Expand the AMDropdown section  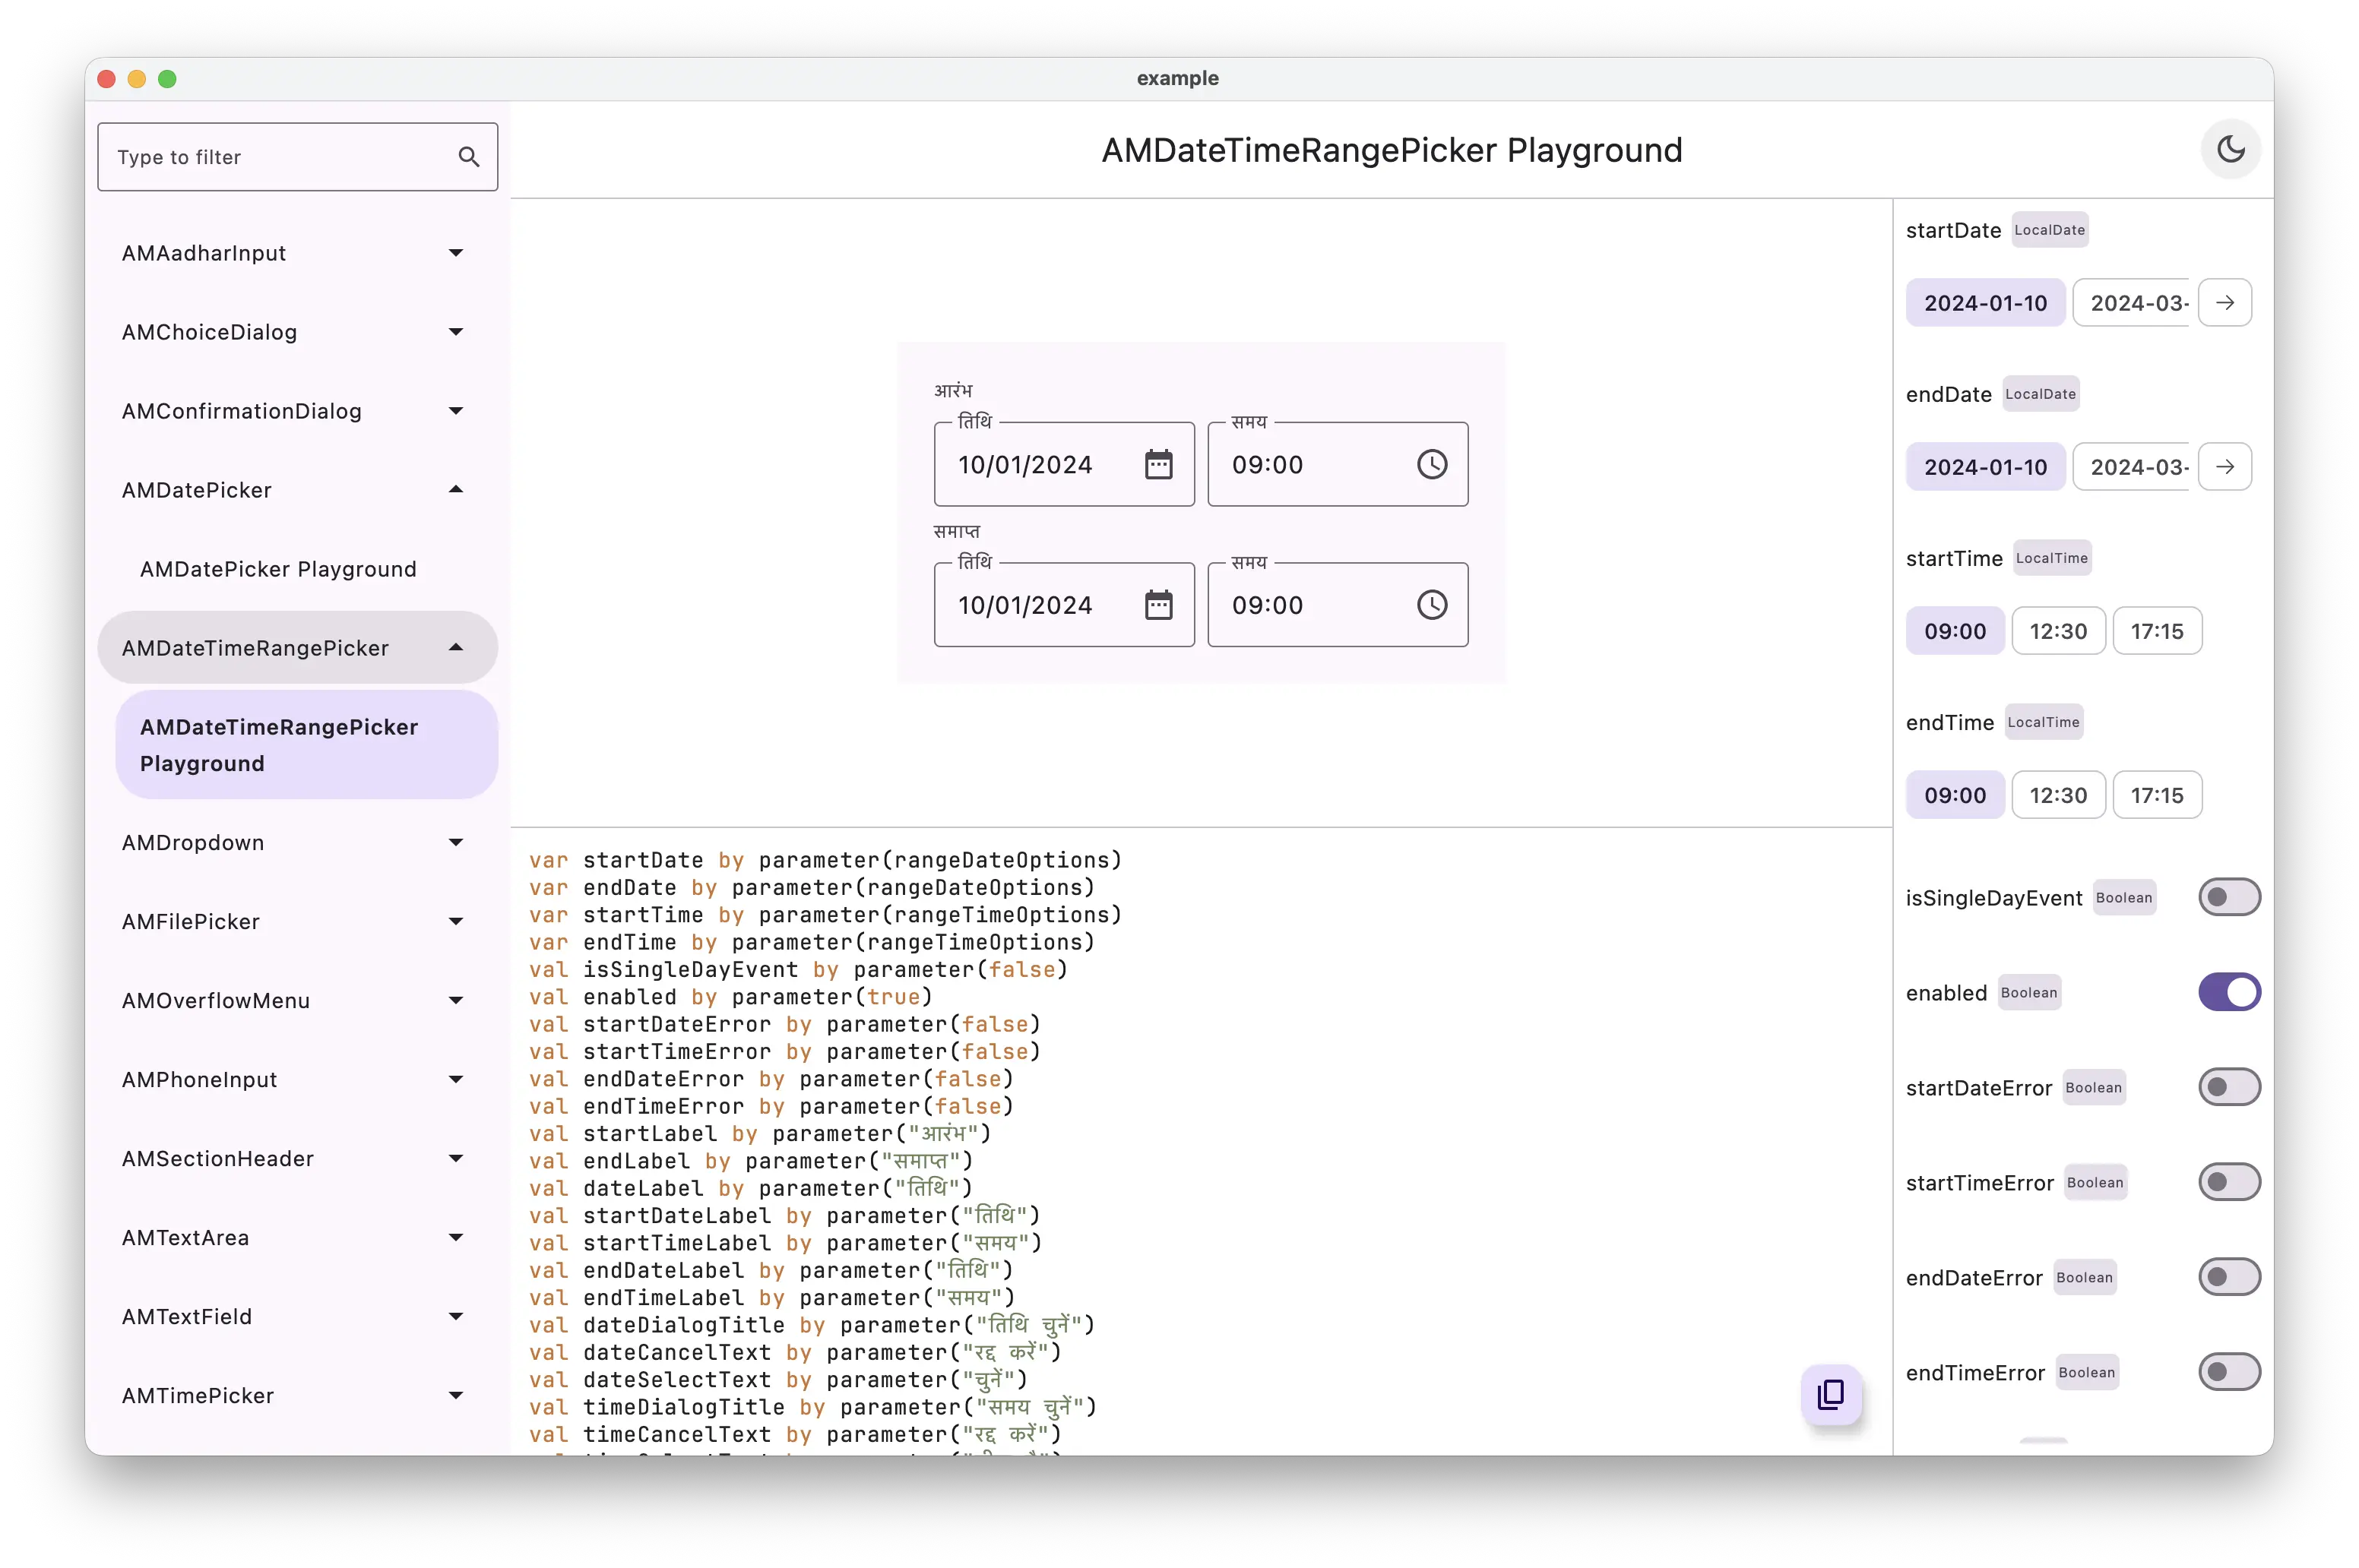[x=297, y=843]
